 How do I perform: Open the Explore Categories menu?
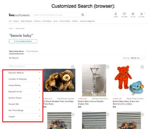[x=87, y=21]
